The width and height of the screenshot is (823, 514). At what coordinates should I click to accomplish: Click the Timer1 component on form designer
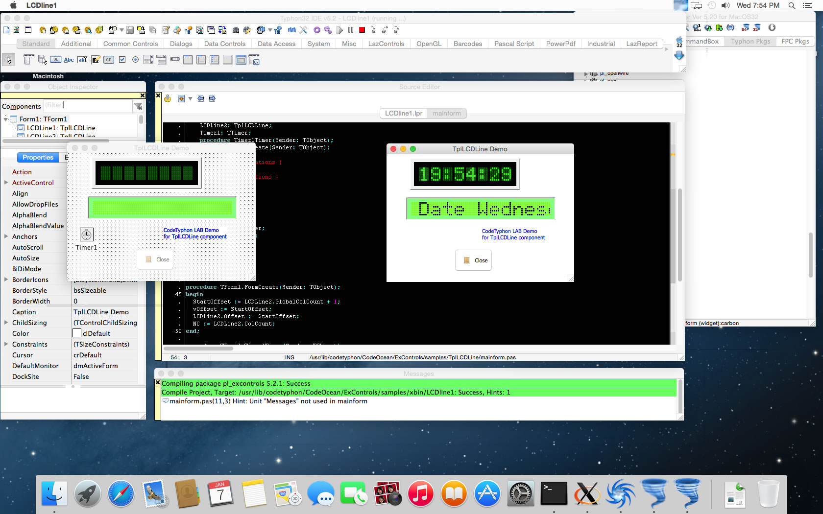pyautogui.click(x=86, y=235)
